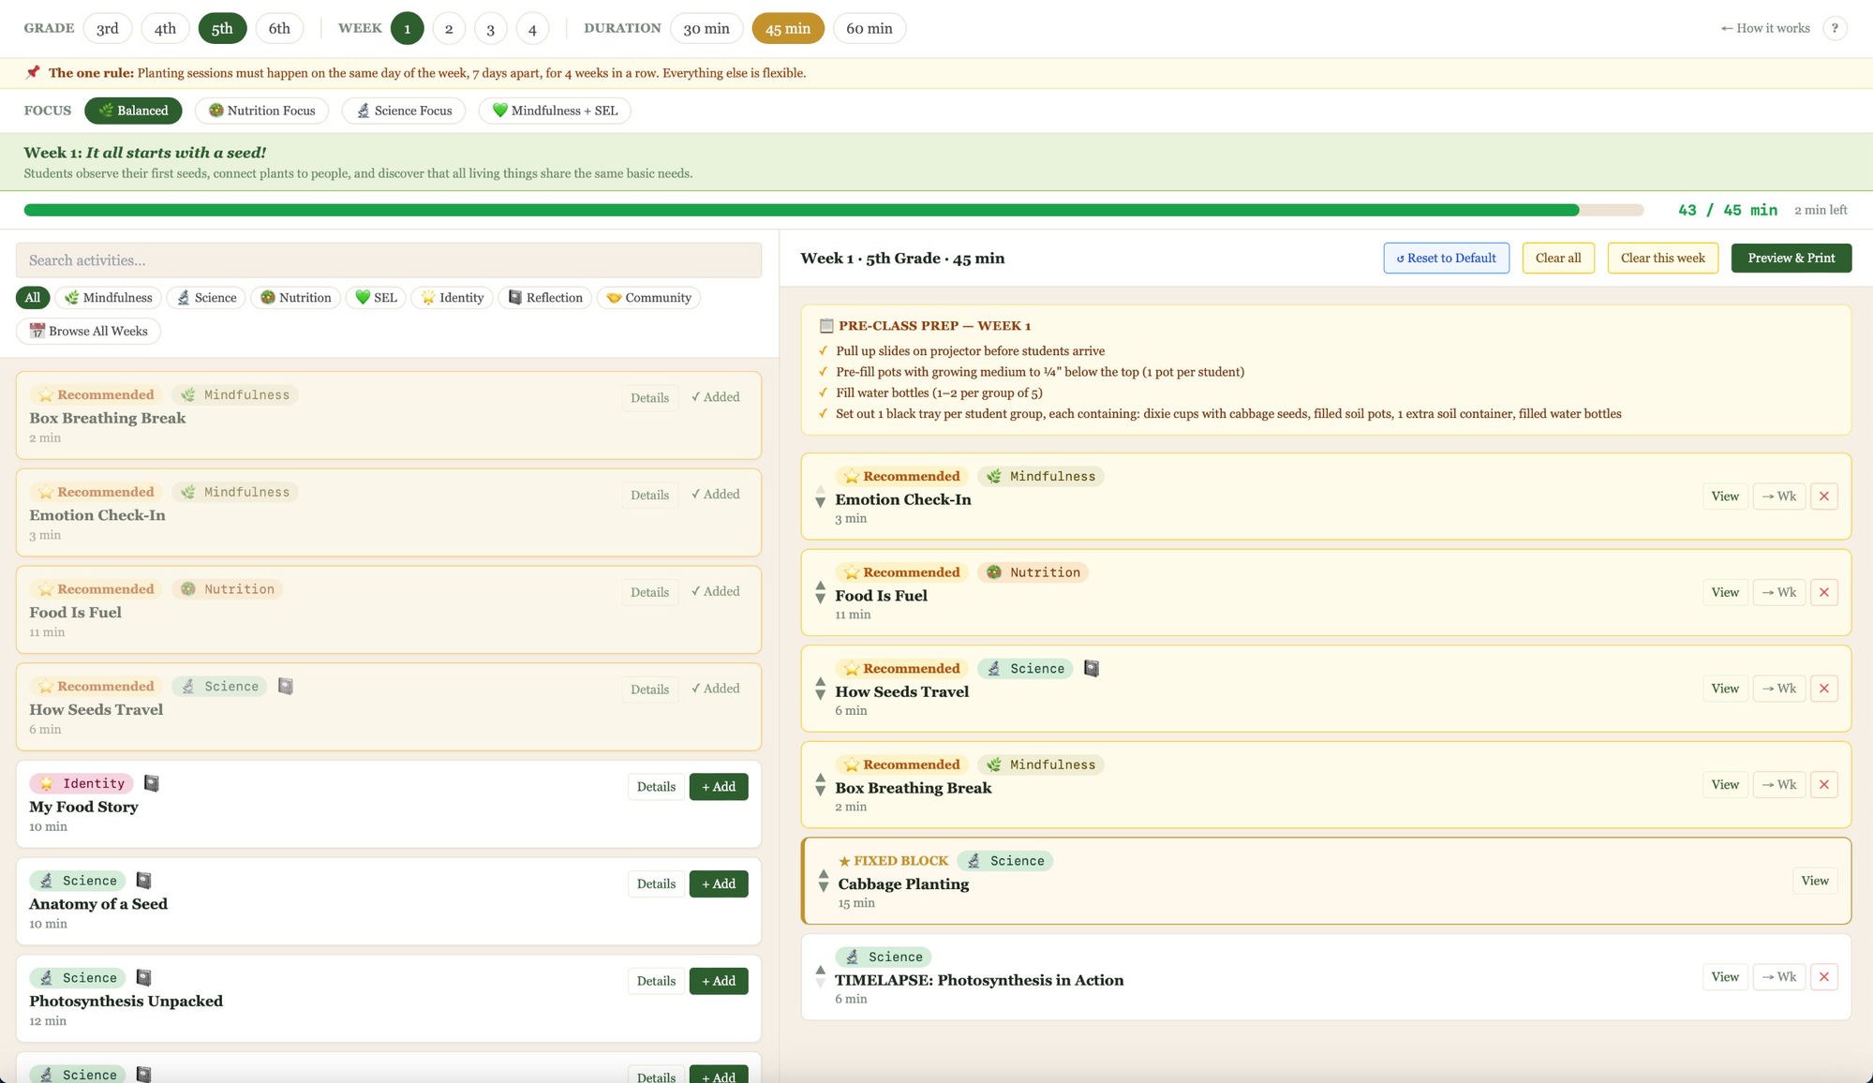Click the book icon on the scheduled How Seeds Travel card

click(1091, 669)
